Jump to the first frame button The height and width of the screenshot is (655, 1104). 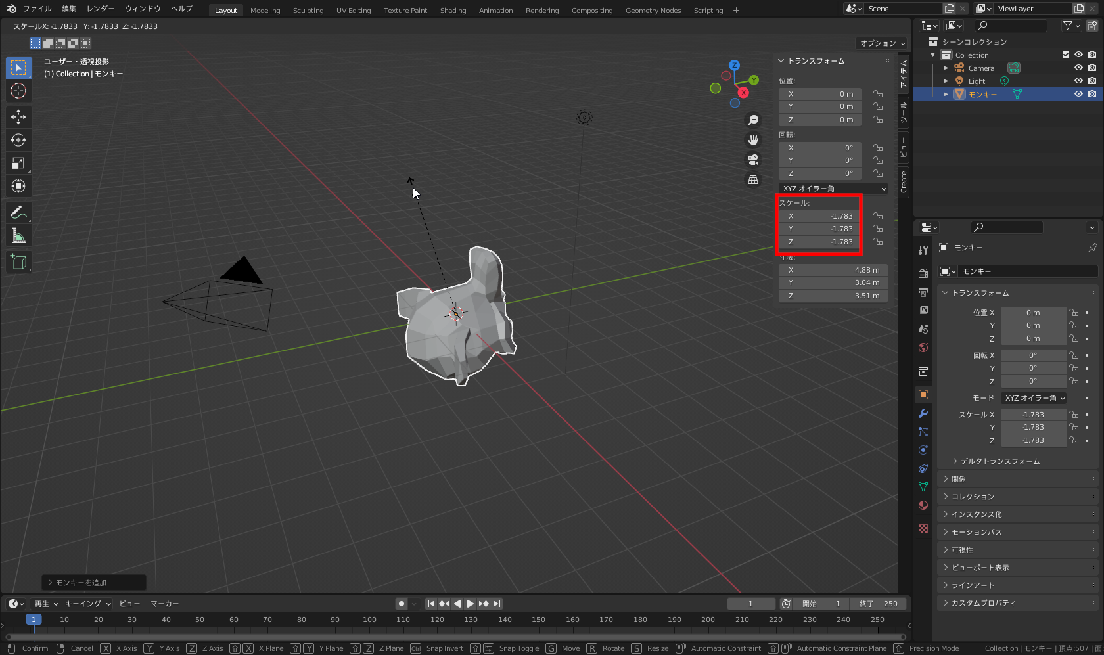430,604
